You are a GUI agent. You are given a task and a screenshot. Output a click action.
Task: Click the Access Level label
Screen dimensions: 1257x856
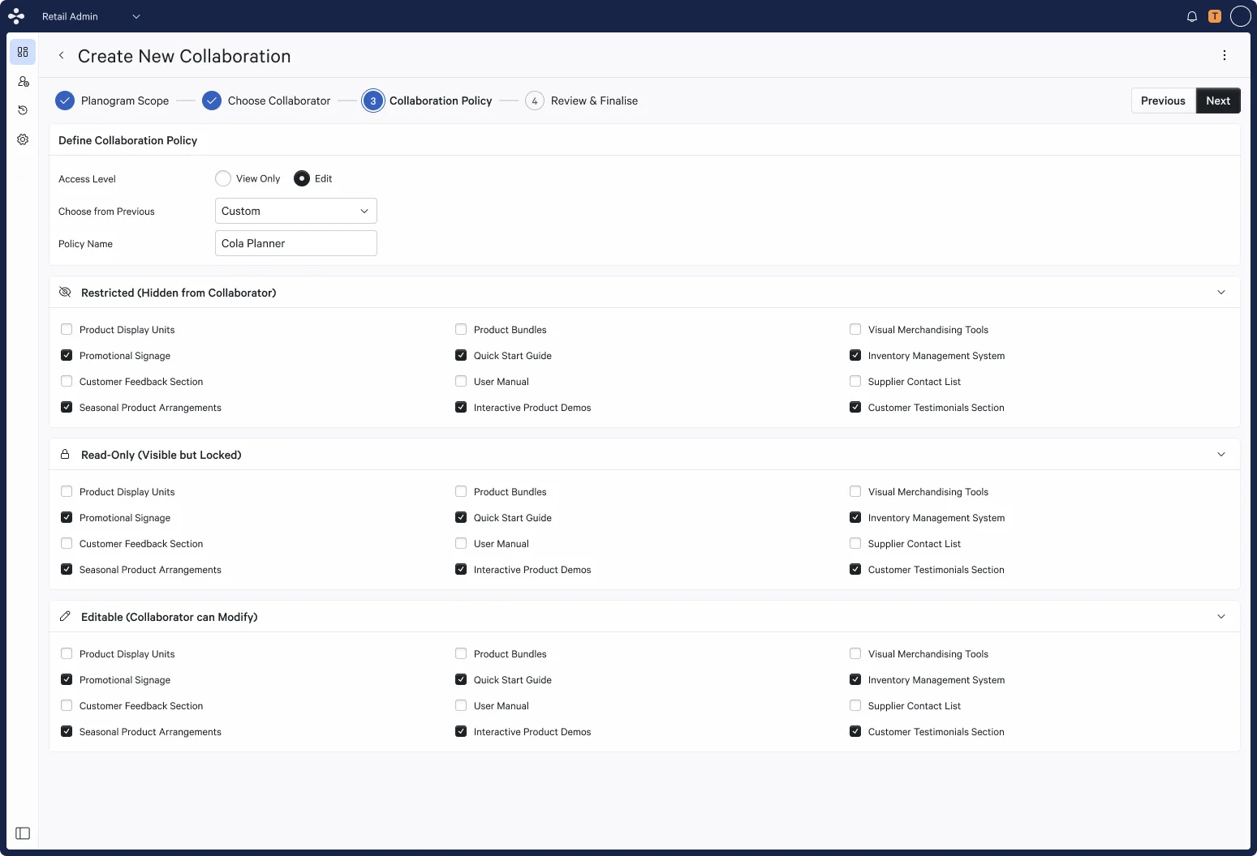(x=87, y=179)
